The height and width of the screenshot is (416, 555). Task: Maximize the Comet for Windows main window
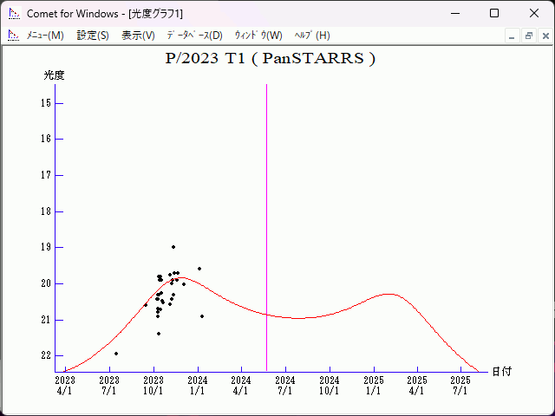(x=493, y=14)
